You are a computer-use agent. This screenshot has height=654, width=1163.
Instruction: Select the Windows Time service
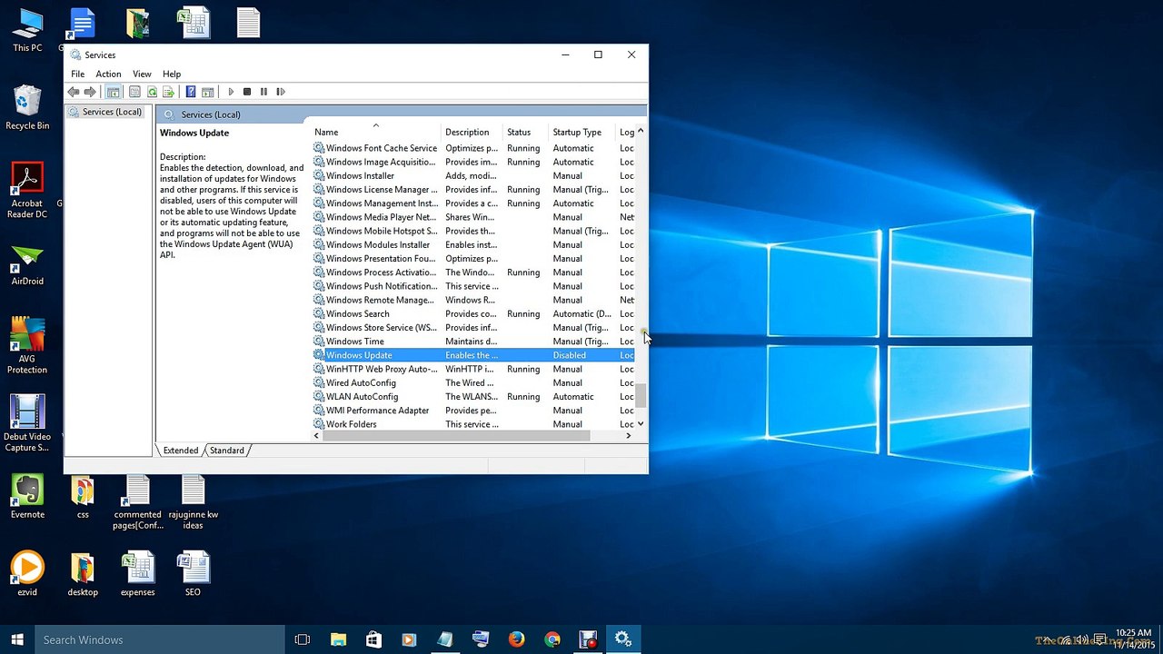pyautogui.click(x=474, y=342)
